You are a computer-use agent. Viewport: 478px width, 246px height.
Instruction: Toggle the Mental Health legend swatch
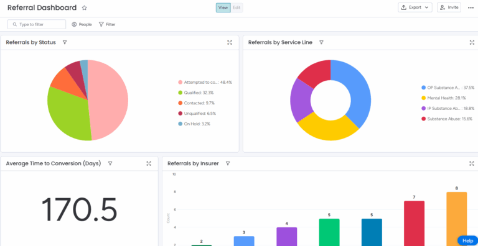423,98
